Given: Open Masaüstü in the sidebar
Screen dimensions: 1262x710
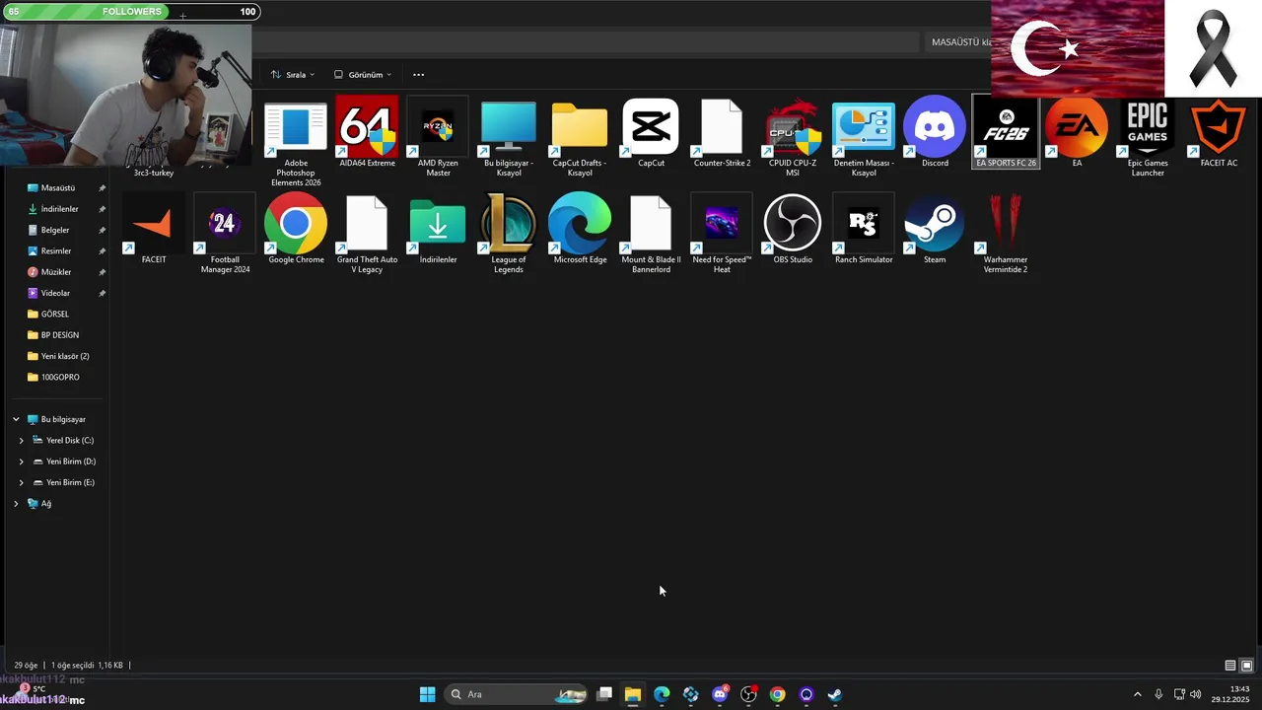Looking at the screenshot, I should (x=58, y=187).
